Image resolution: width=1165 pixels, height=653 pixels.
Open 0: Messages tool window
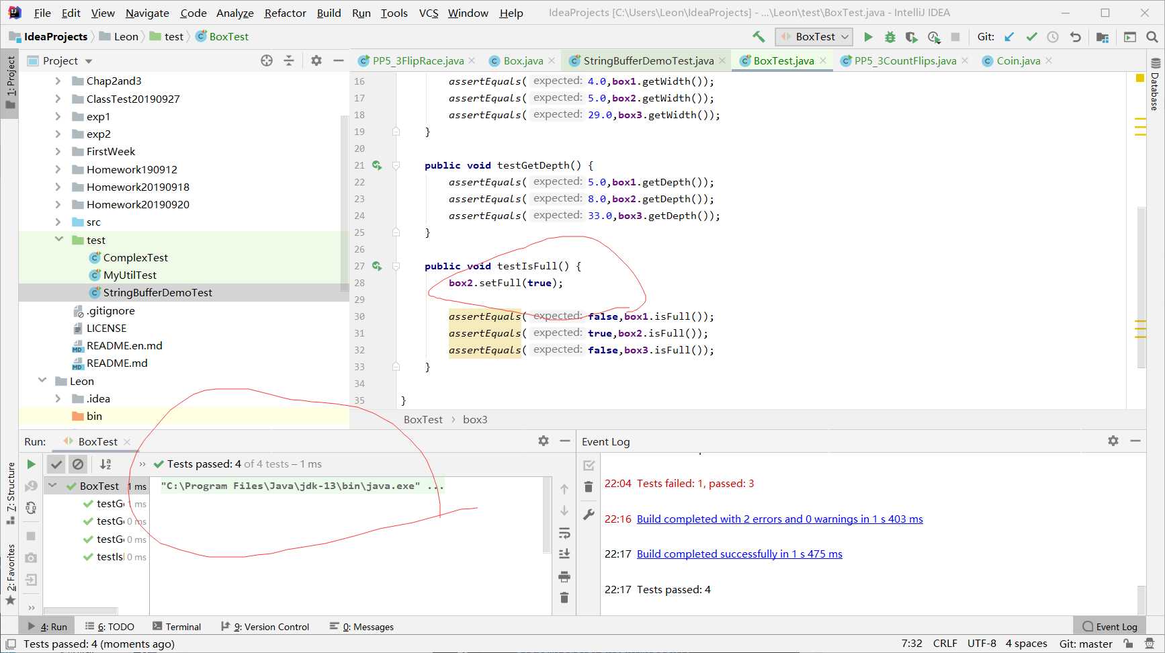[x=361, y=627]
